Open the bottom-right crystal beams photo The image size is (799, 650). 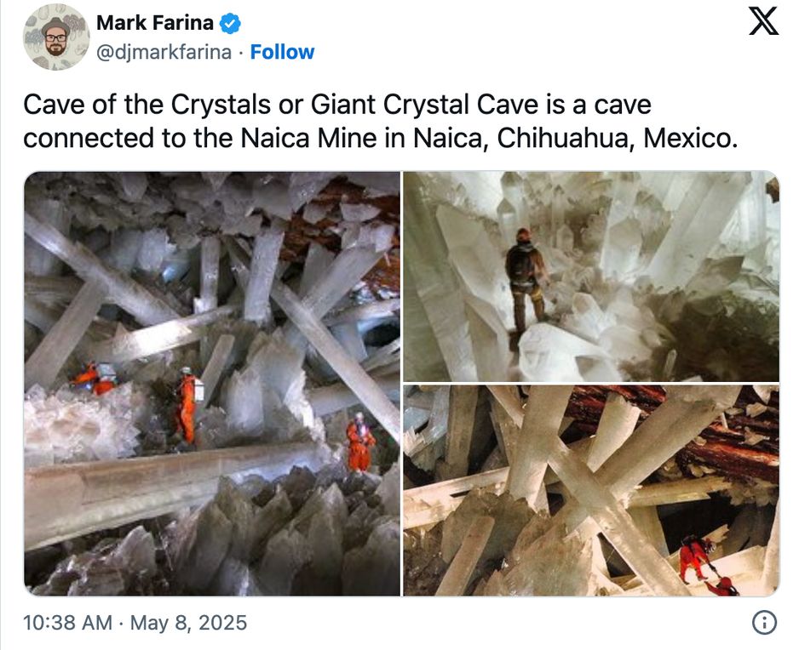point(591,490)
